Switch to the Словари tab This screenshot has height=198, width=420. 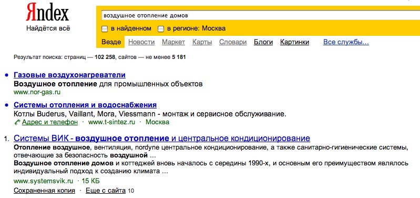coord(233,42)
